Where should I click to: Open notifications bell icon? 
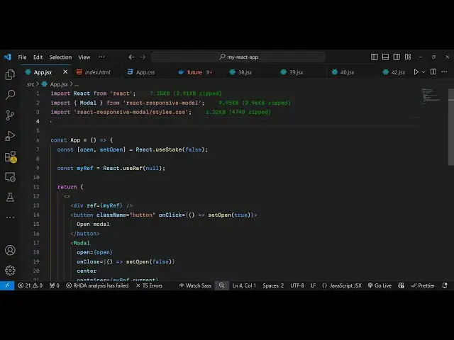tap(445, 285)
